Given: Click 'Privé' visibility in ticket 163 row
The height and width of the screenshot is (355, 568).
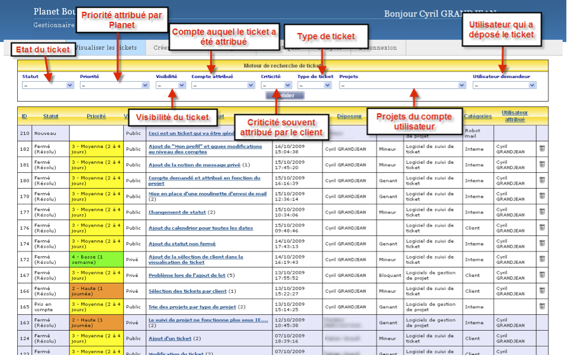Looking at the screenshot, I should [x=132, y=322].
